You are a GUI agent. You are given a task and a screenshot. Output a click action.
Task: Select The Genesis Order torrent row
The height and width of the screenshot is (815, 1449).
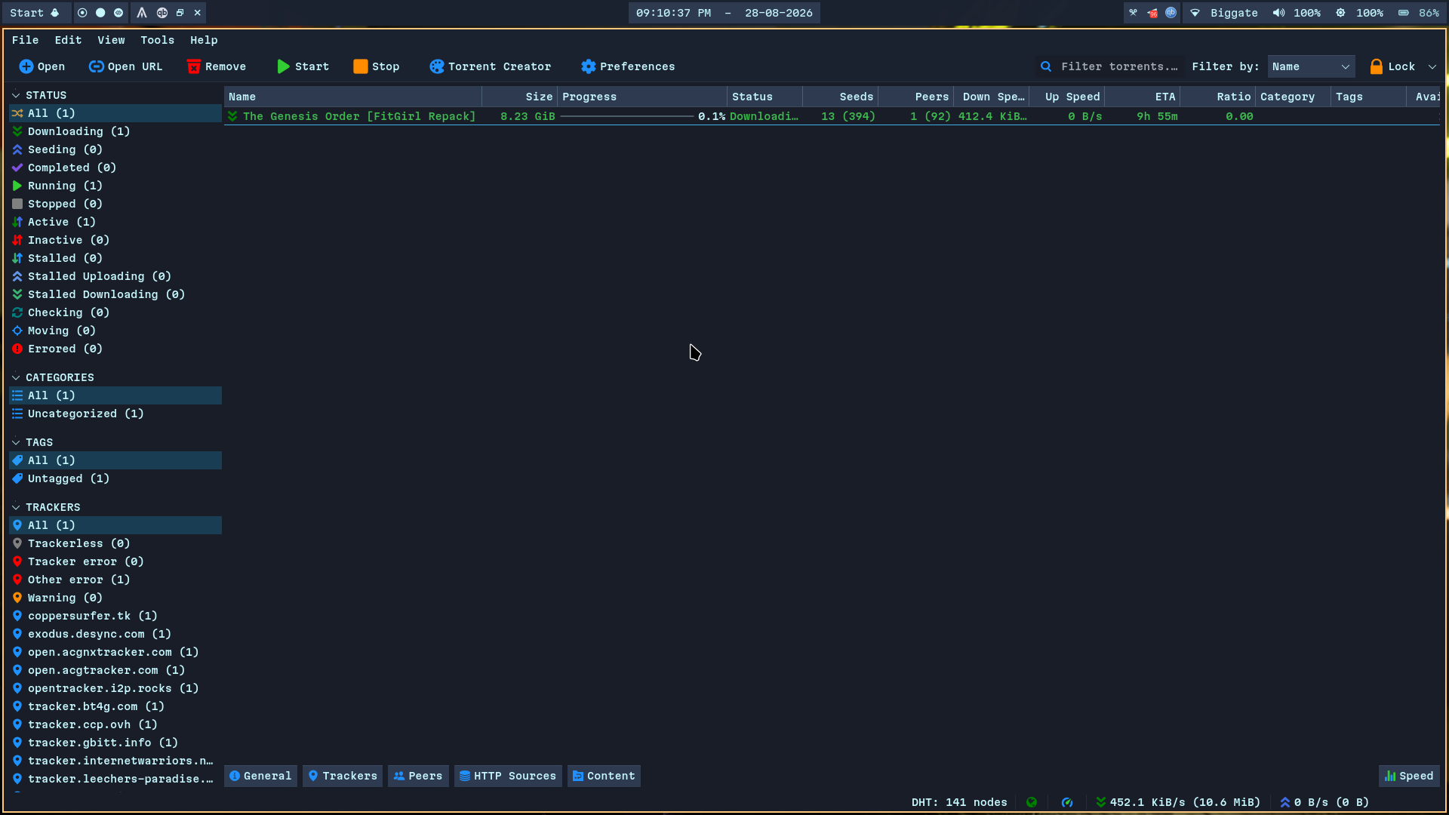(832, 116)
